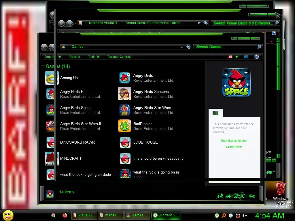Open the Recycle Bin on the desktop
The width and height of the screenshot is (295, 221).
click(281, 188)
